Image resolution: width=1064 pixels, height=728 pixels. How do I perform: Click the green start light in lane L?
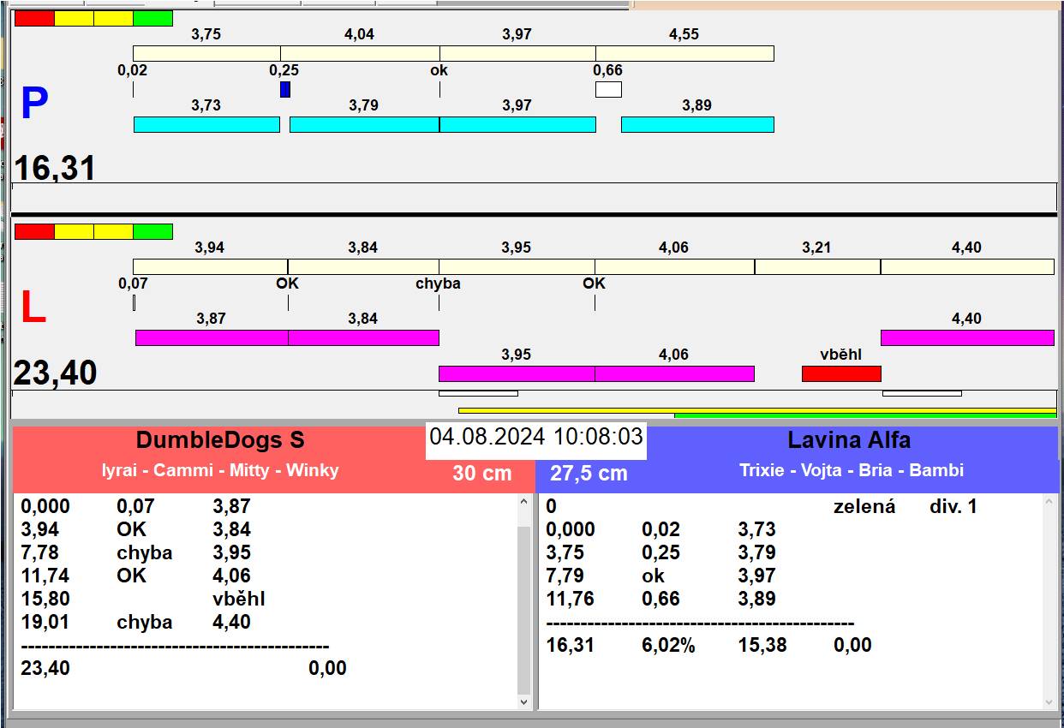pyautogui.click(x=152, y=231)
